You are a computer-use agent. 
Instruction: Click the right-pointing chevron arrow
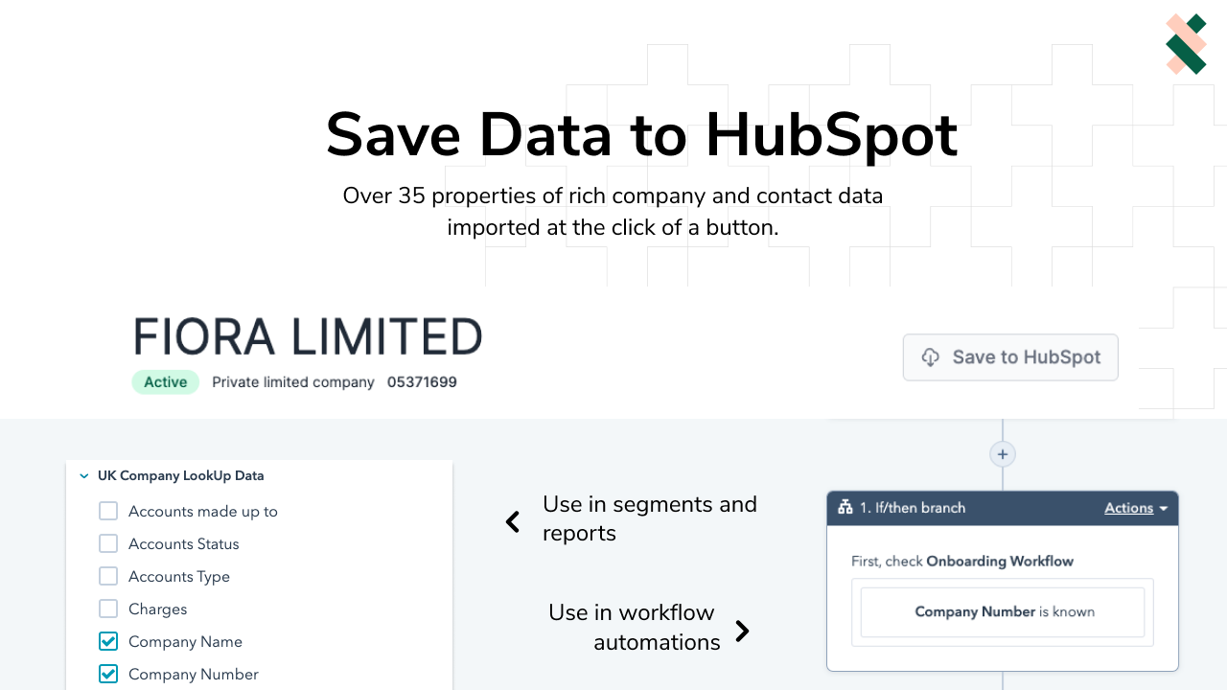click(742, 631)
